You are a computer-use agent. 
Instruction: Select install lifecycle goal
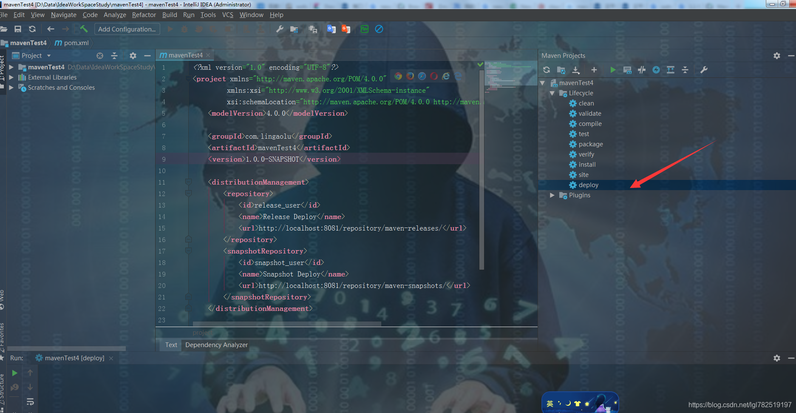pos(587,165)
